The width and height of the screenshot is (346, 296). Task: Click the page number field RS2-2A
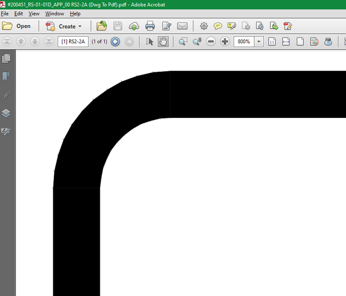pyautogui.click(x=73, y=42)
